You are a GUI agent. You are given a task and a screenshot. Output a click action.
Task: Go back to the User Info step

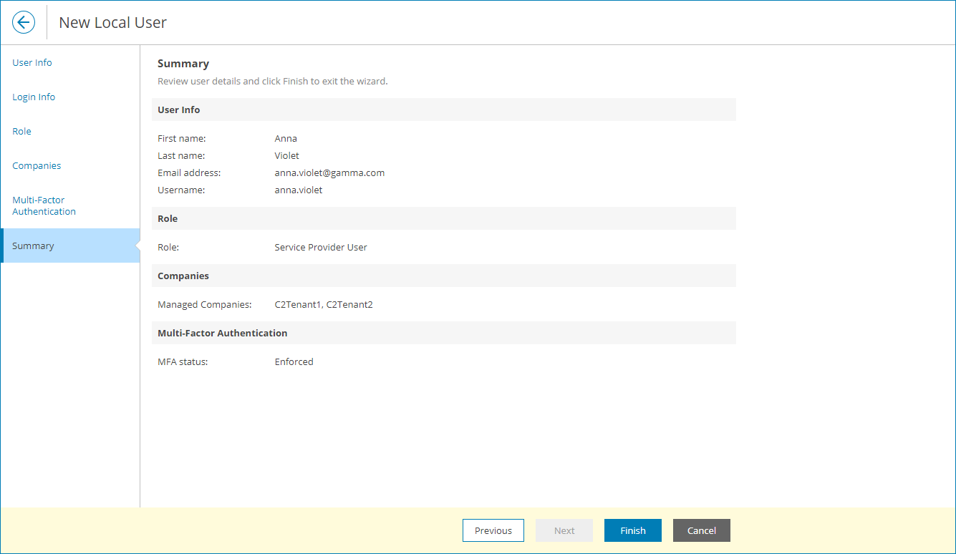pyautogui.click(x=32, y=62)
